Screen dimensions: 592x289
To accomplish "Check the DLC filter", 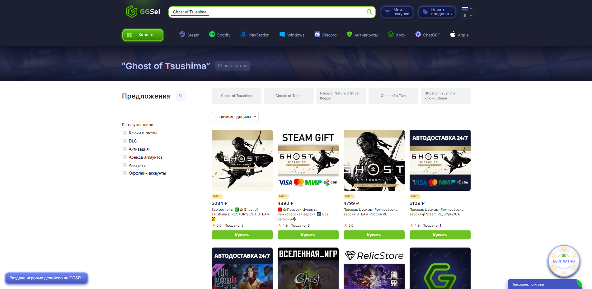I will (125, 141).
